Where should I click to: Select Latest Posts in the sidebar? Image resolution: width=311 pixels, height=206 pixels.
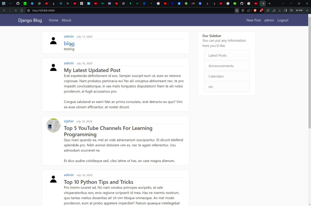pos(227,55)
